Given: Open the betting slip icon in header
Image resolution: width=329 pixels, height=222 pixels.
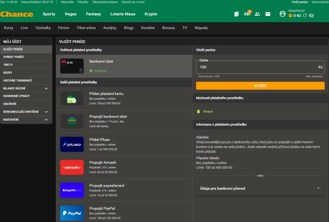Looking at the screenshot, I should [236, 14].
